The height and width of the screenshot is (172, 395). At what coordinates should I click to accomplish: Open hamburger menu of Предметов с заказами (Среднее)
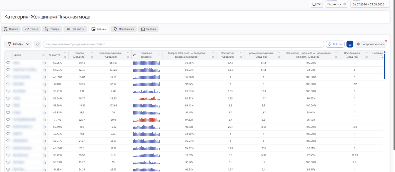click(280, 57)
